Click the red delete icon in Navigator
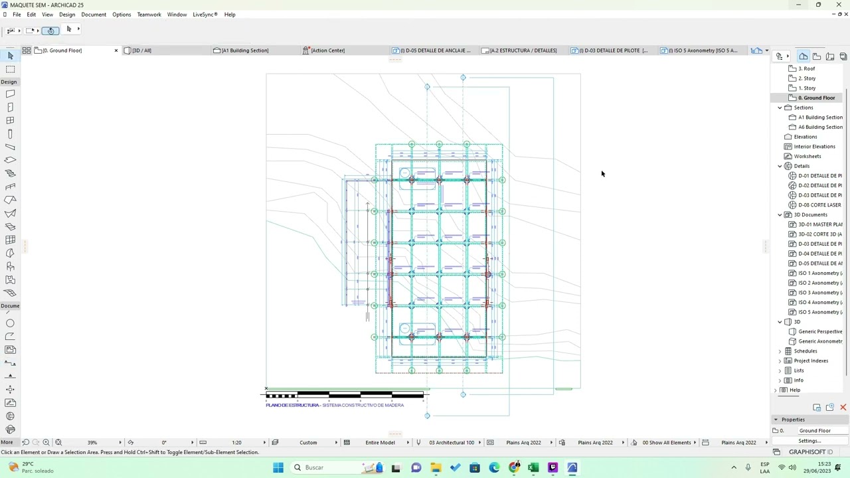The image size is (850, 478). pyautogui.click(x=843, y=407)
